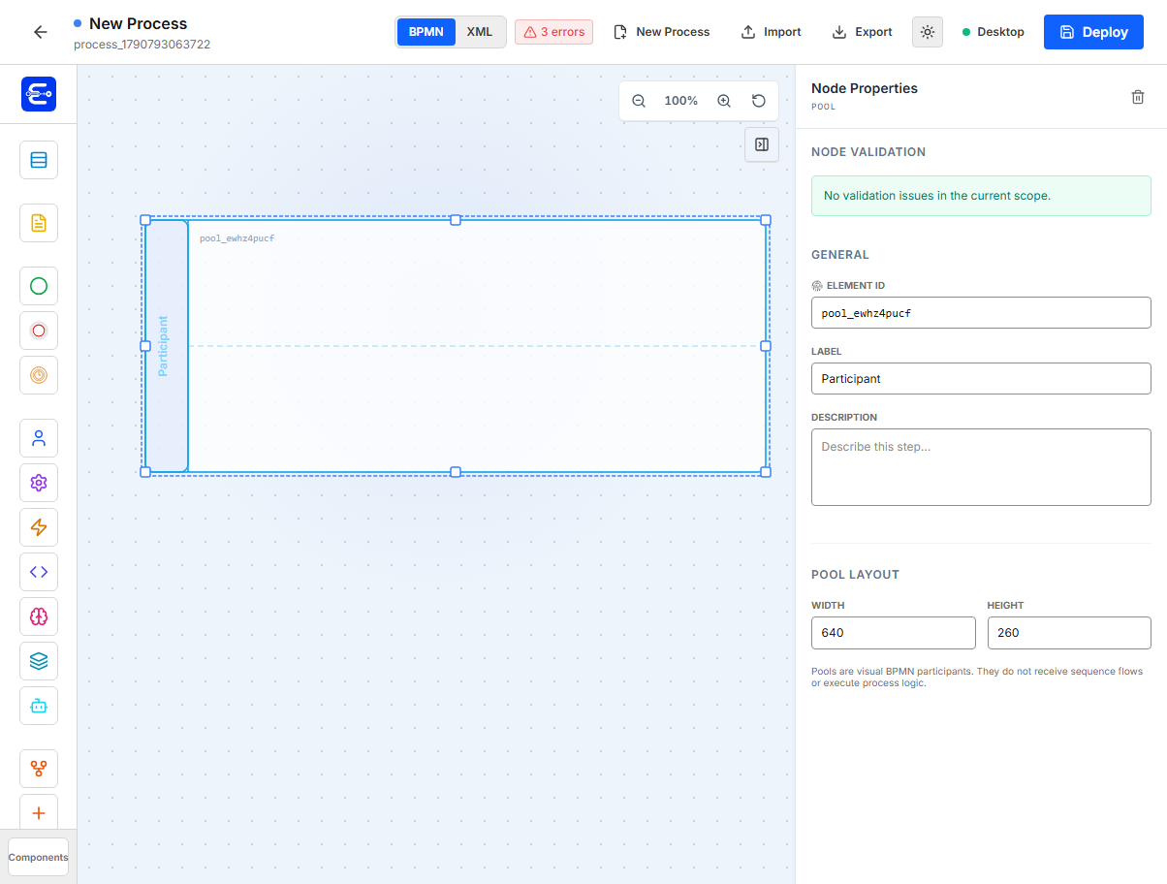Select the cyan robot agent icon
The height and width of the screenshot is (884, 1167).
(x=39, y=706)
